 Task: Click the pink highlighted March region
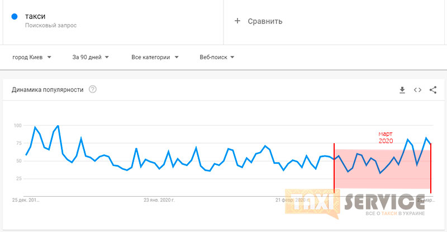[382, 169]
